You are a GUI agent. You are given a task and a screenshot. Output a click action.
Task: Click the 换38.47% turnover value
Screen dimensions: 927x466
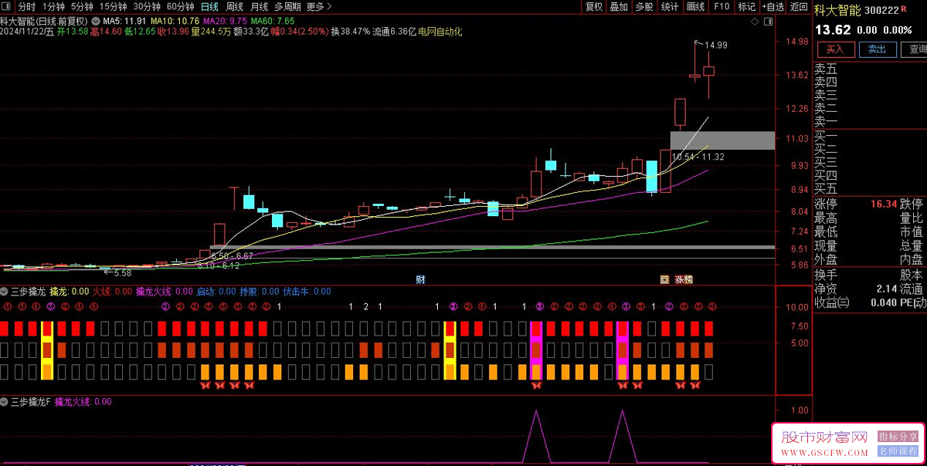coord(350,32)
